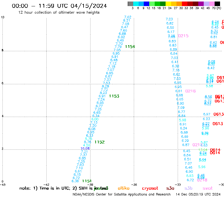The height and width of the screenshot is (197, 224).
Task: Click the longitude axis label -33
Action: [178, 185]
